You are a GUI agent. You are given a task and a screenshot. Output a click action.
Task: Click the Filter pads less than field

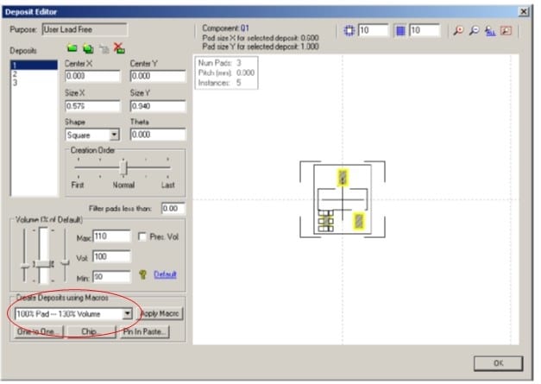[x=173, y=208]
